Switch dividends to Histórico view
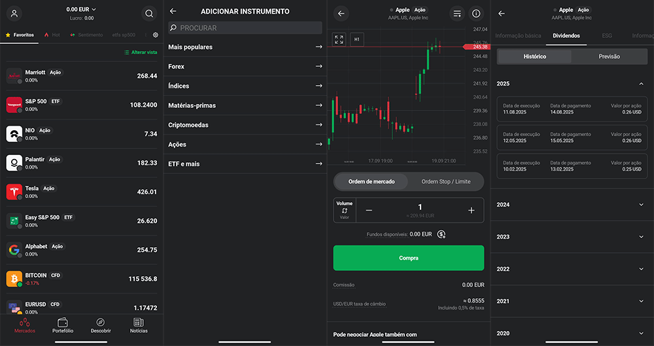 (x=535, y=56)
